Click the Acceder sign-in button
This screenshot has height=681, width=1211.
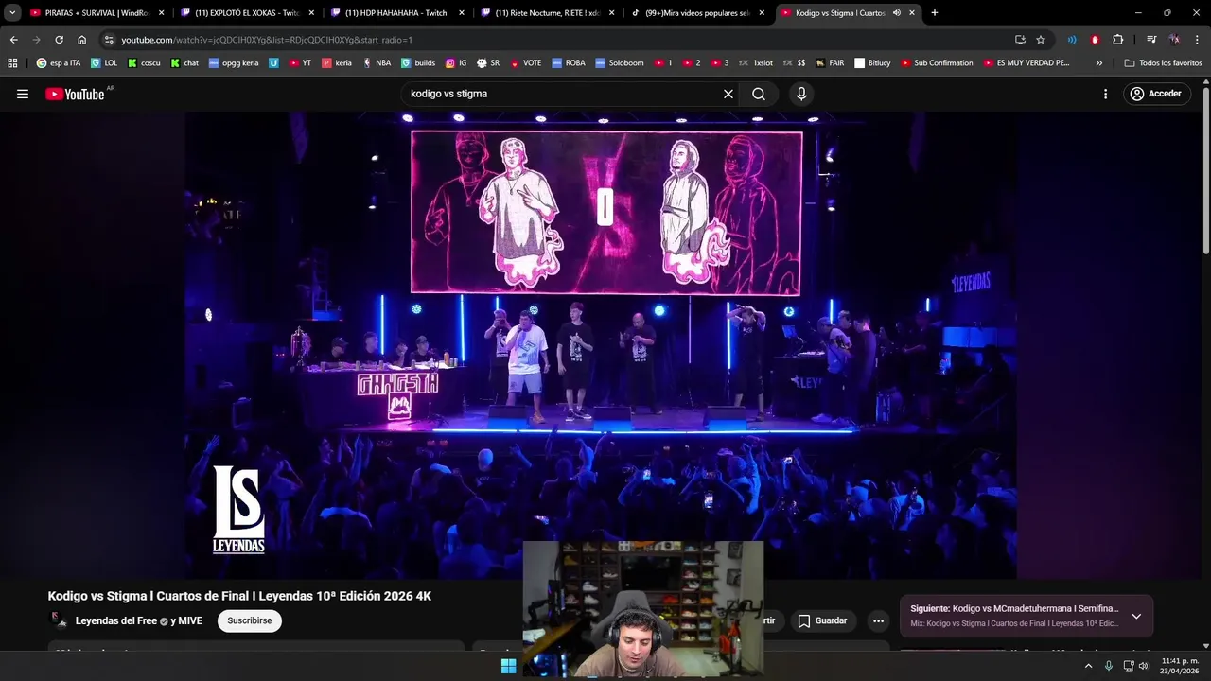tap(1156, 94)
